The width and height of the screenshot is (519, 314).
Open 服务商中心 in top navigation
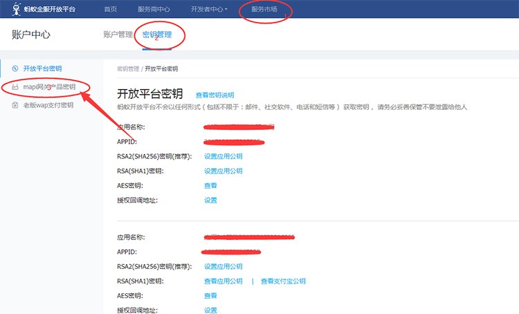click(x=154, y=9)
